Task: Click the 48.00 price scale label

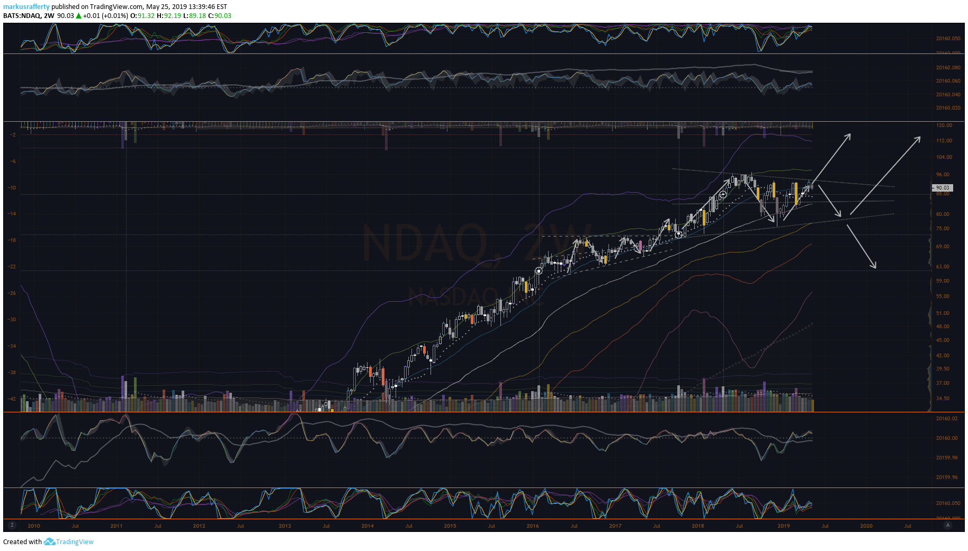Action: pos(943,326)
